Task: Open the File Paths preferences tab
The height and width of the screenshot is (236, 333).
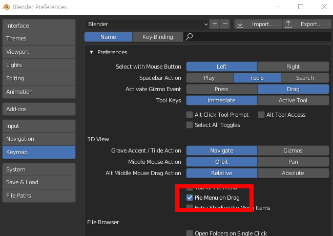Action: [x=39, y=196]
